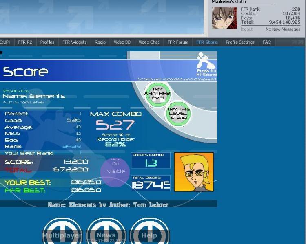The width and height of the screenshot is (306, 244).
Task: Click the 'Elements by Author: Tom Lehrer' banner
Action: [108, 204]
